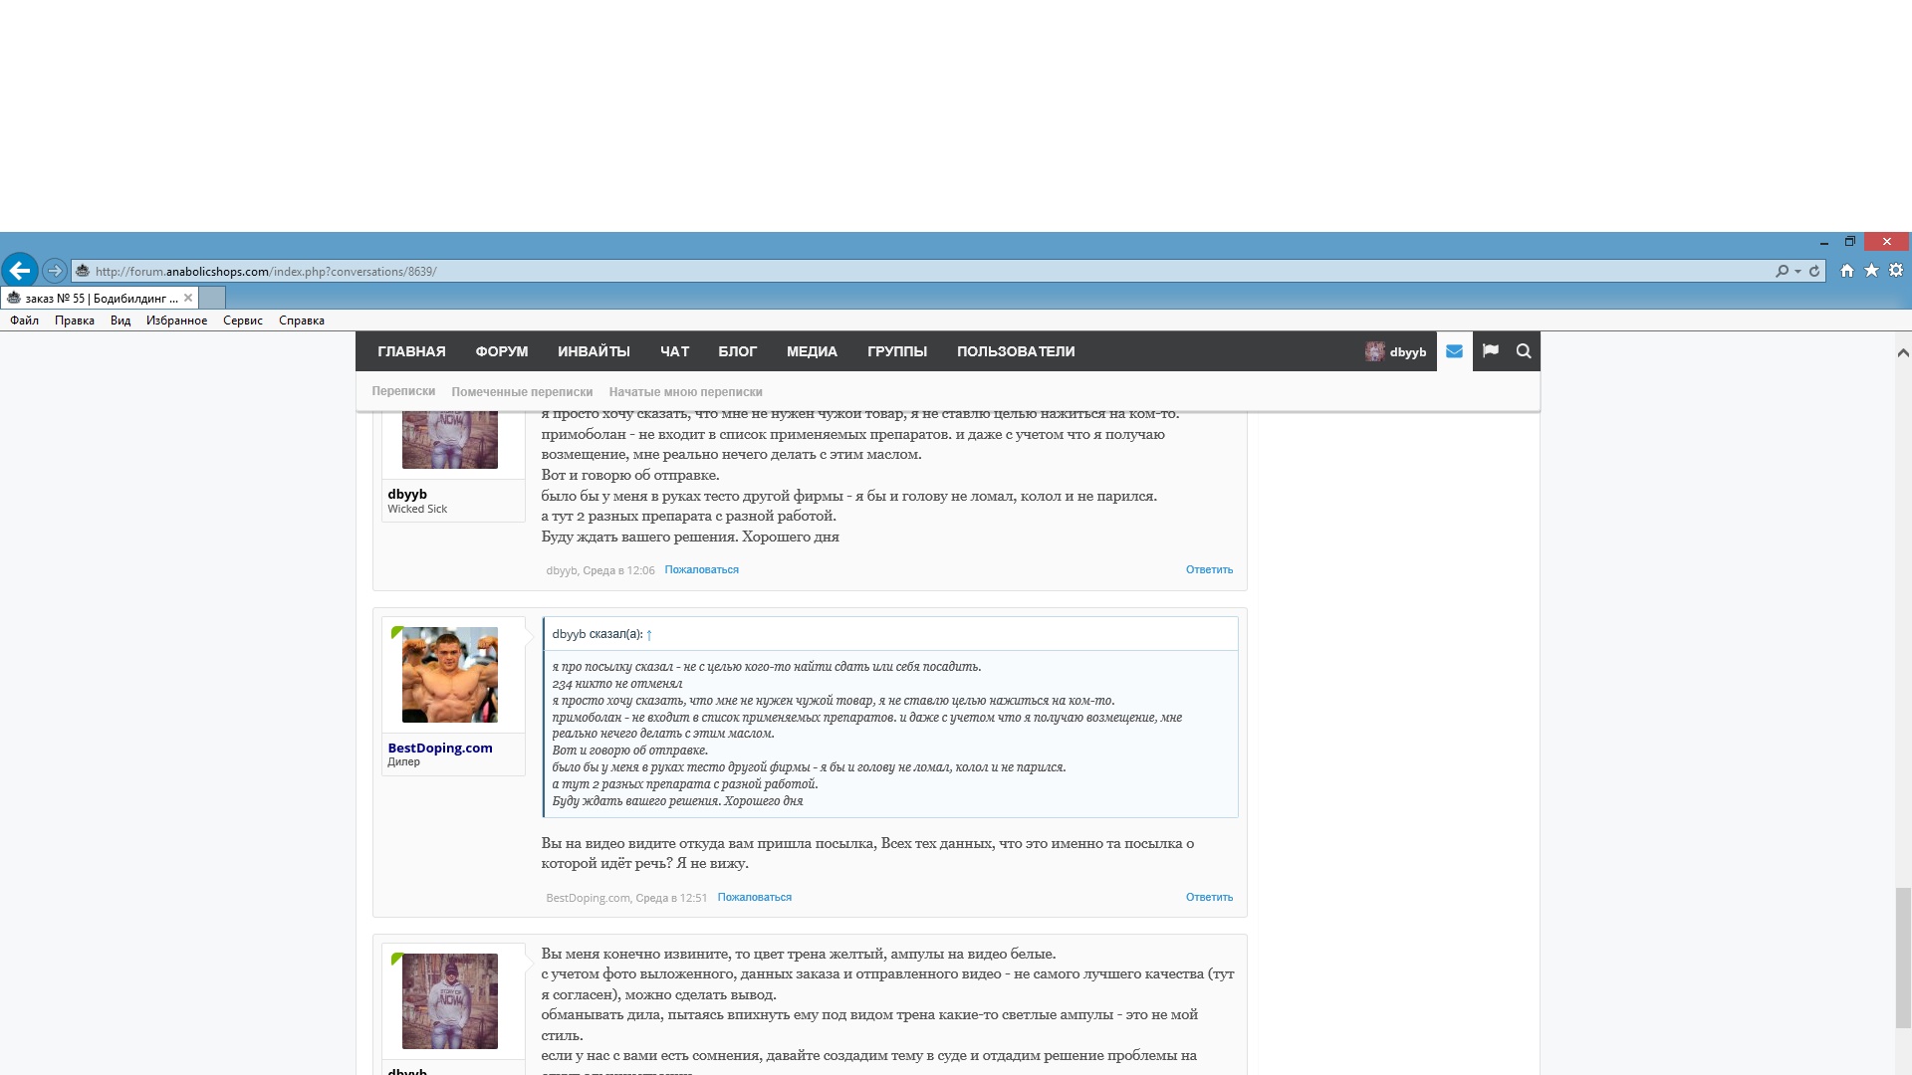Click the browser back arrow button
1912x1075 pixels.
[x=20, y=270]
